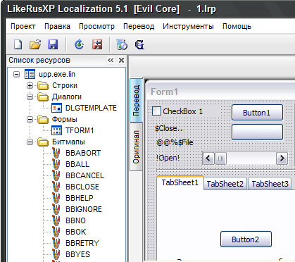Click the Формы folder icon
The width and height of the screenshot is (295, 262).
43,119
